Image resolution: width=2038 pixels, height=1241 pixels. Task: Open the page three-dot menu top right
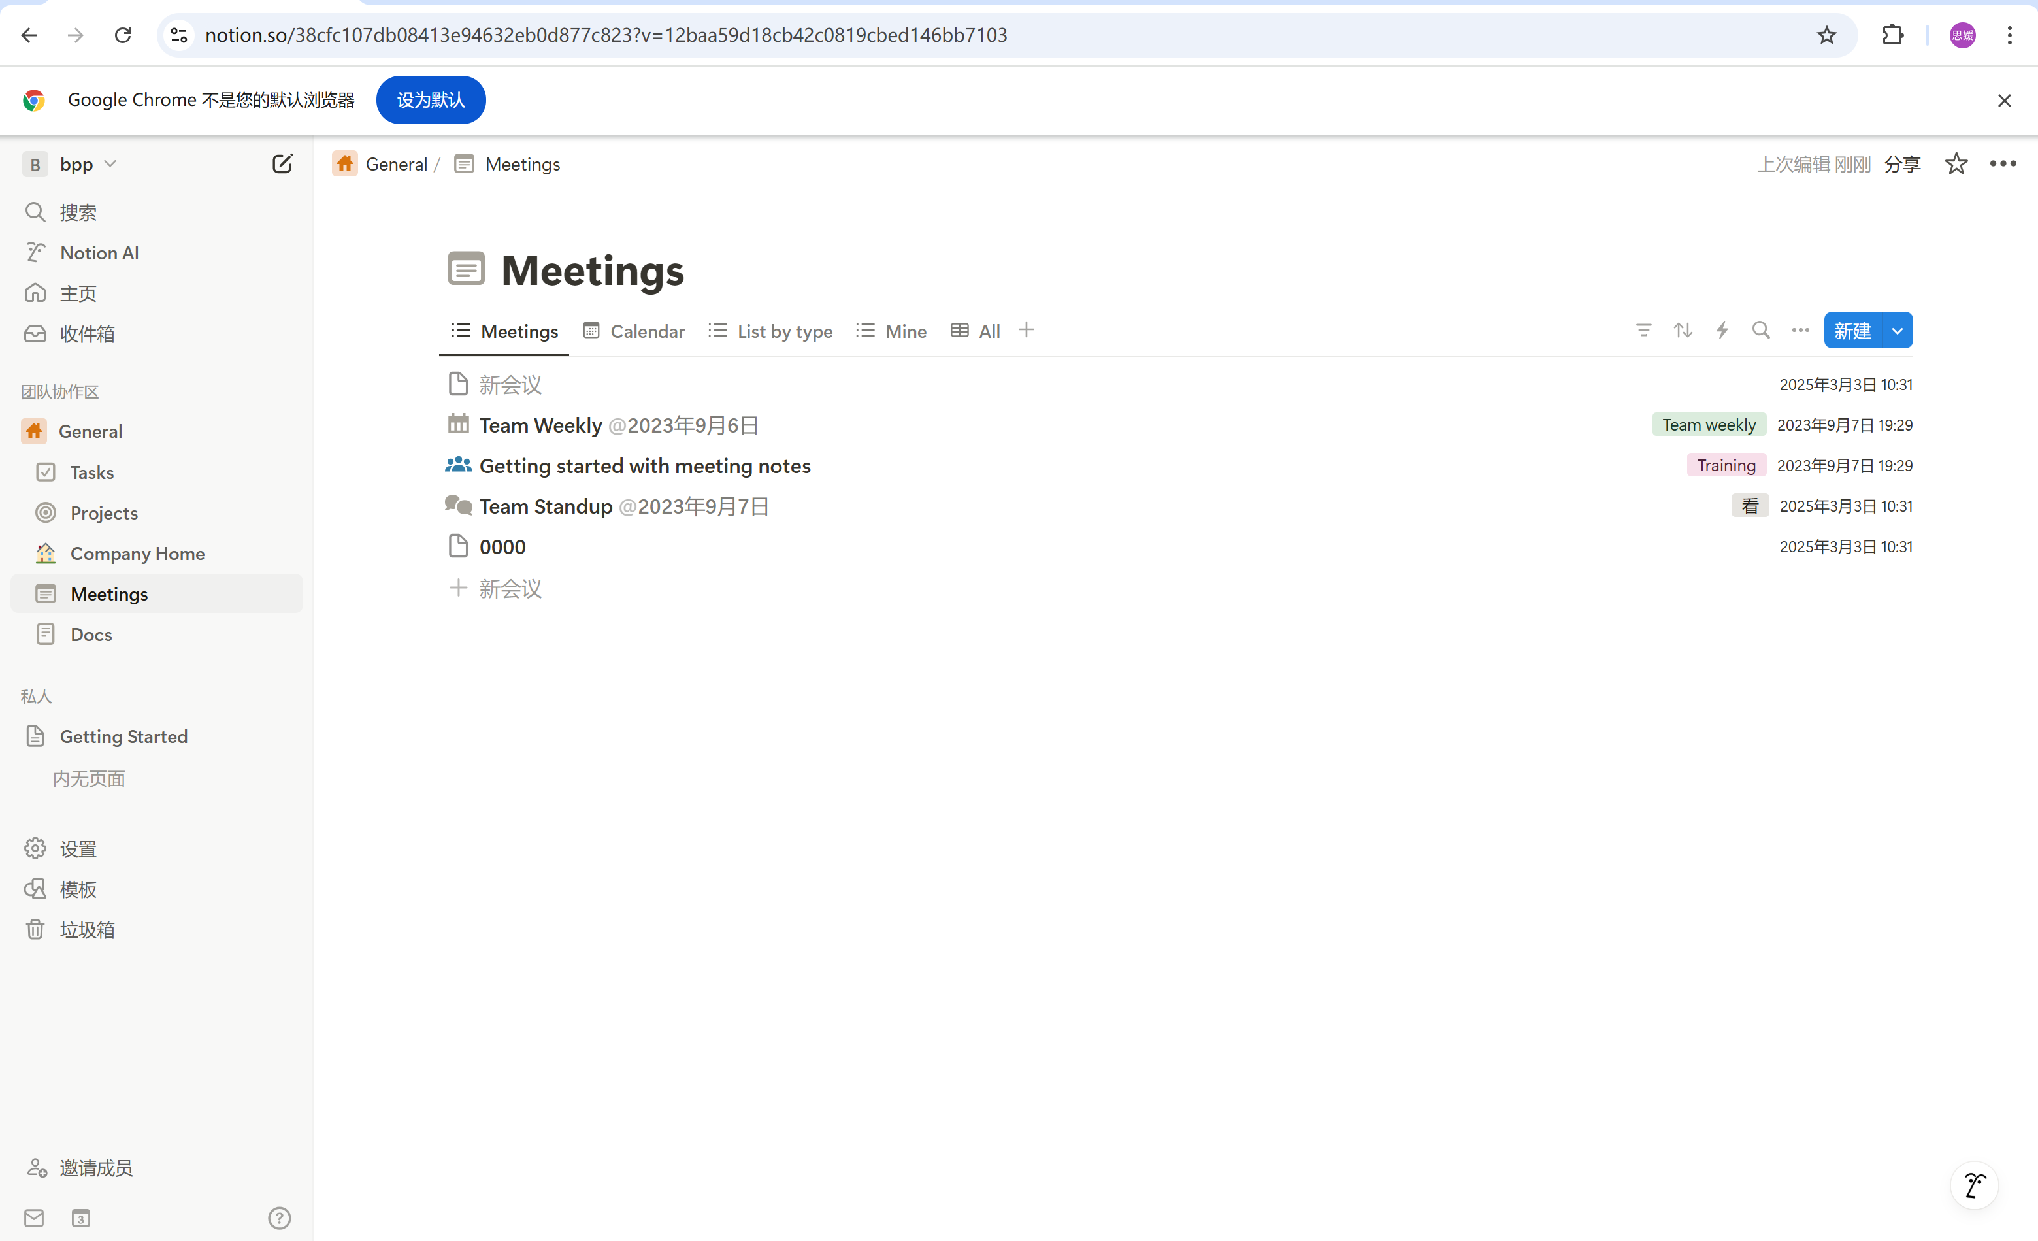(2003, 164)
